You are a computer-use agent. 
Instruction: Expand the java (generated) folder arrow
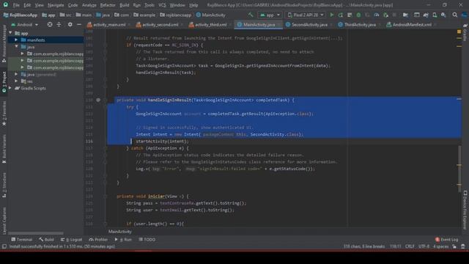point(16,74)
